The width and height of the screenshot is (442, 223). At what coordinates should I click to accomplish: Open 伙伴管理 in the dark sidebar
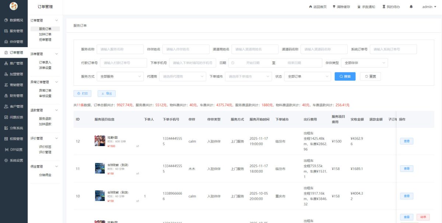click(14, 42)
